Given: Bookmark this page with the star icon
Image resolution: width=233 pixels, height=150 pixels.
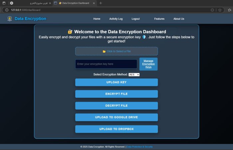Looking at the screenshot, I should [x=220, y=10].
